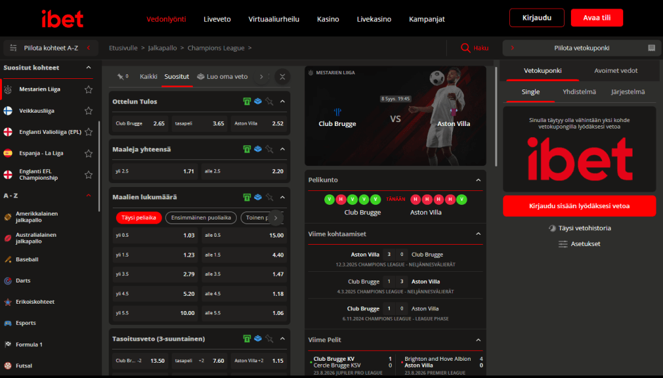Click green cash-out icon in Ottelun Tulos
The height and width of the screenshot is (378, 663).
[x=247, y=101]
